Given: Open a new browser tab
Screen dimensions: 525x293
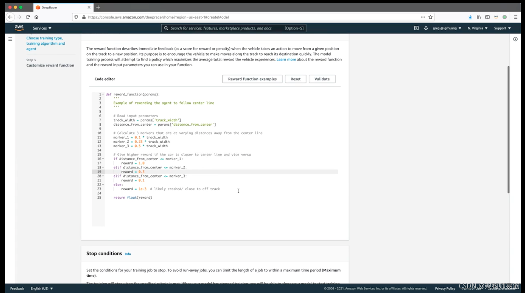Looking at the screenshot, I should 98,7.
